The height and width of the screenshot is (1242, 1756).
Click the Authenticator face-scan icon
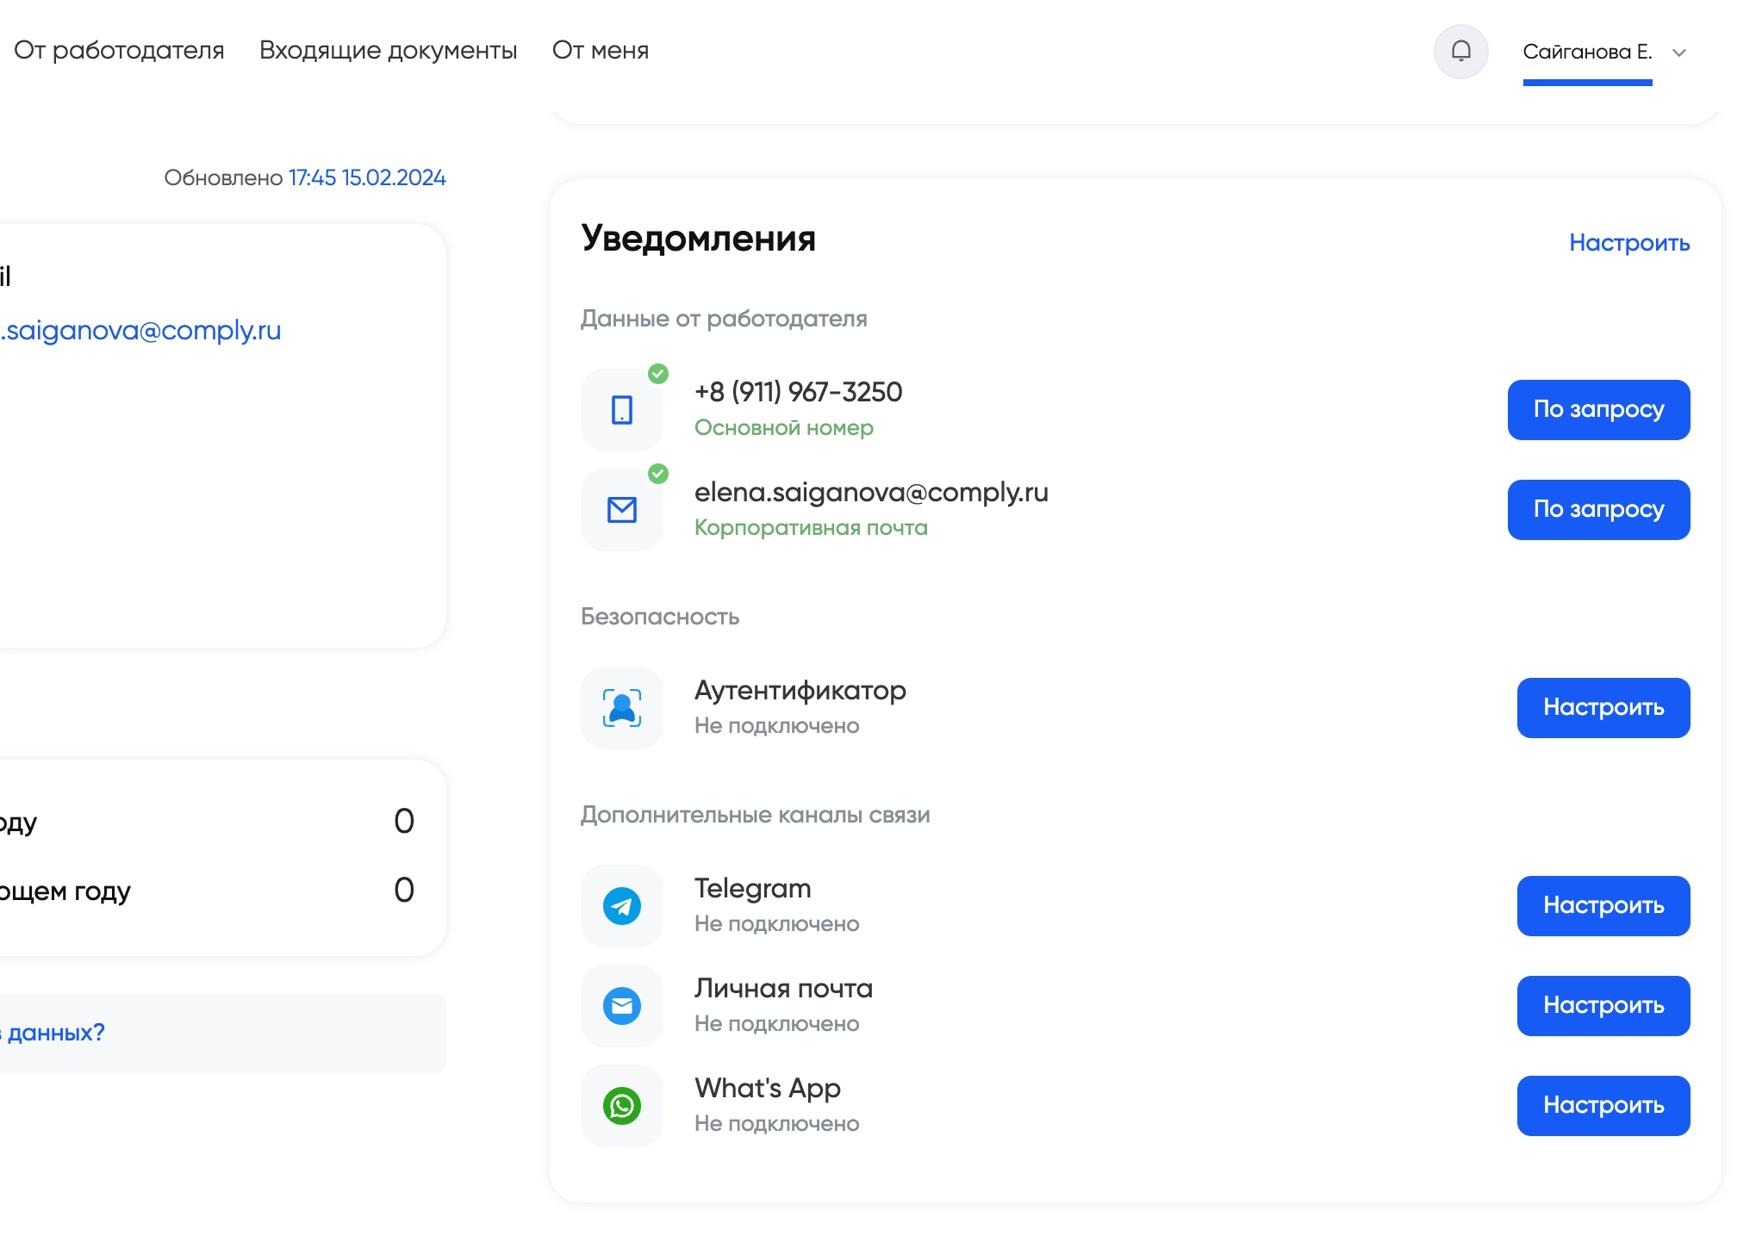click(x=621, y=708)
